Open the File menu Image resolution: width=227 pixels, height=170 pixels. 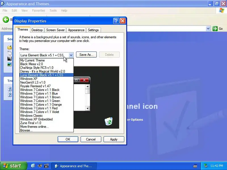pos(5,10)
